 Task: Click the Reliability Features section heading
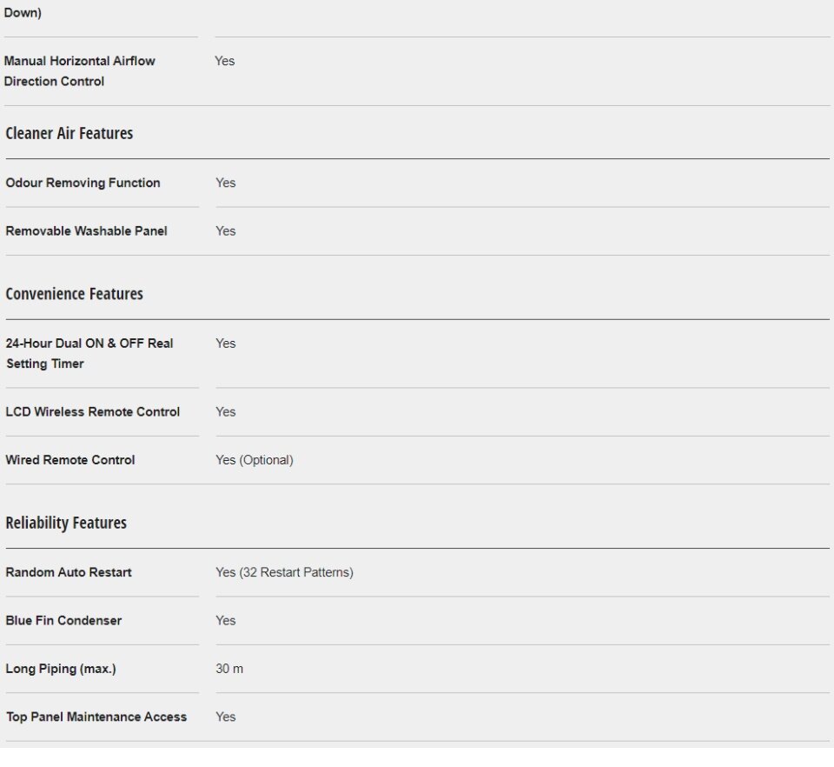[x=66, y=523]
